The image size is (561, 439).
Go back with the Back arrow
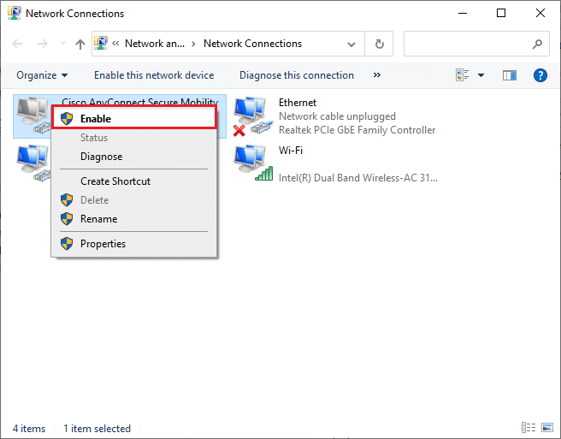(17, 44)
